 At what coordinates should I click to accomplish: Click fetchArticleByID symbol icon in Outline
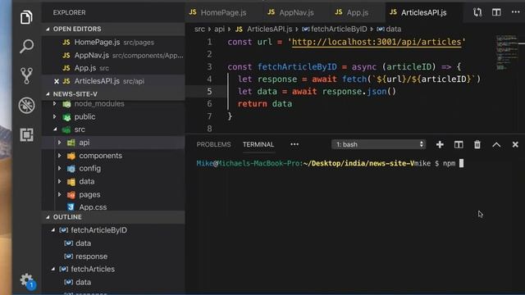pos(64,230)
